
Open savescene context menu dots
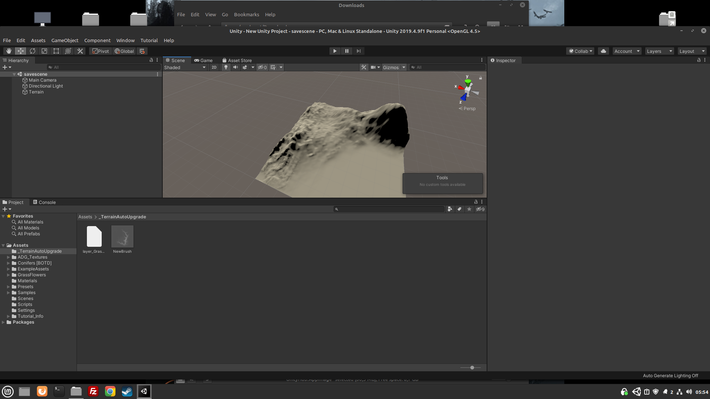(158, 74)
